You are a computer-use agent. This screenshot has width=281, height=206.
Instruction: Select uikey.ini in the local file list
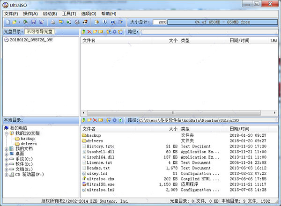pyautogui.click(x=97, y=173)
